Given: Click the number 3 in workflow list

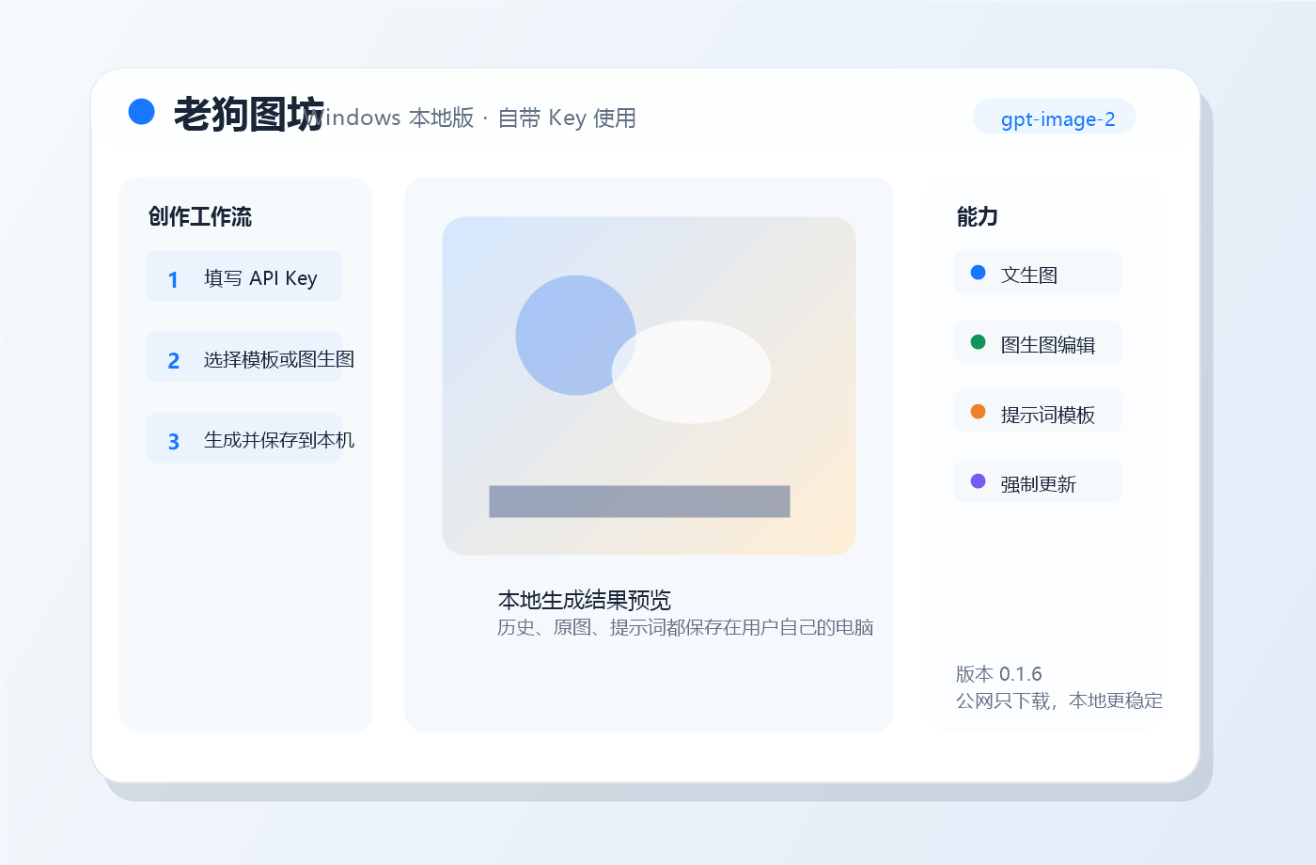Looking at the screenshot, I should pos(173,441).
